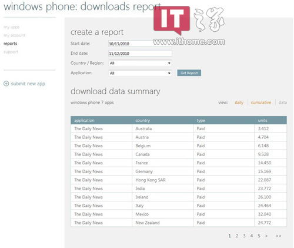Go to my account page
294x248 pixels.
(15, 35)
